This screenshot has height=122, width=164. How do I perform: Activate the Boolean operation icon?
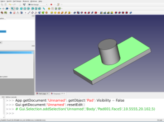(131, 13)
